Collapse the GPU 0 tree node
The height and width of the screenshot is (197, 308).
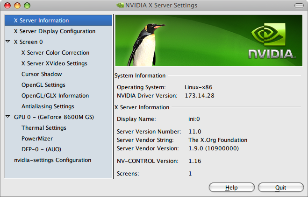[x=8, y=117]
